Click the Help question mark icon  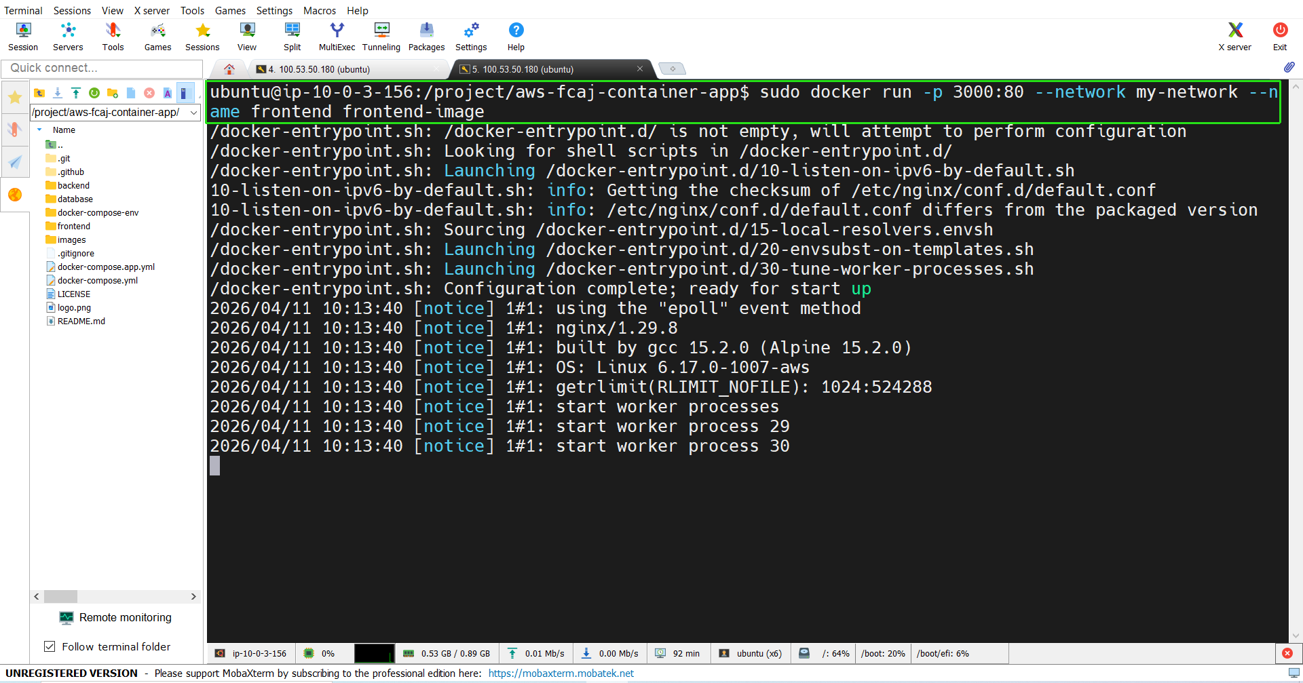tap(516, 37)
